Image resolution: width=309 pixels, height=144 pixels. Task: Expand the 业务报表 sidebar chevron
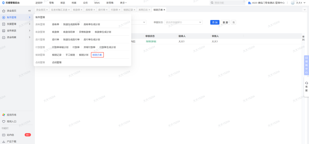(30, 31)
